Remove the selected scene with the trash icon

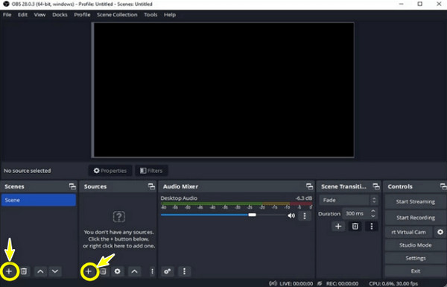click(24, 271)
